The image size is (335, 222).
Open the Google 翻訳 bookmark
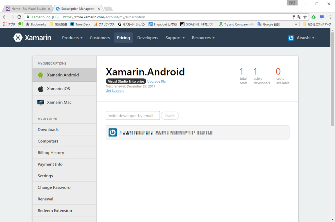[x=269, y=24]
